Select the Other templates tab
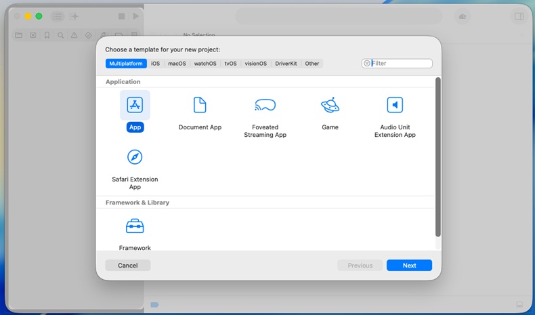Image resolution: width=535 pixels, height=315 pixels. point(312,64)
